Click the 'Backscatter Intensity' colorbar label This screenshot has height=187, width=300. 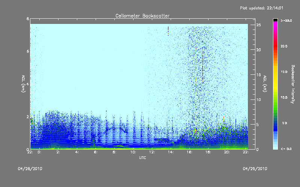point(293,84)
